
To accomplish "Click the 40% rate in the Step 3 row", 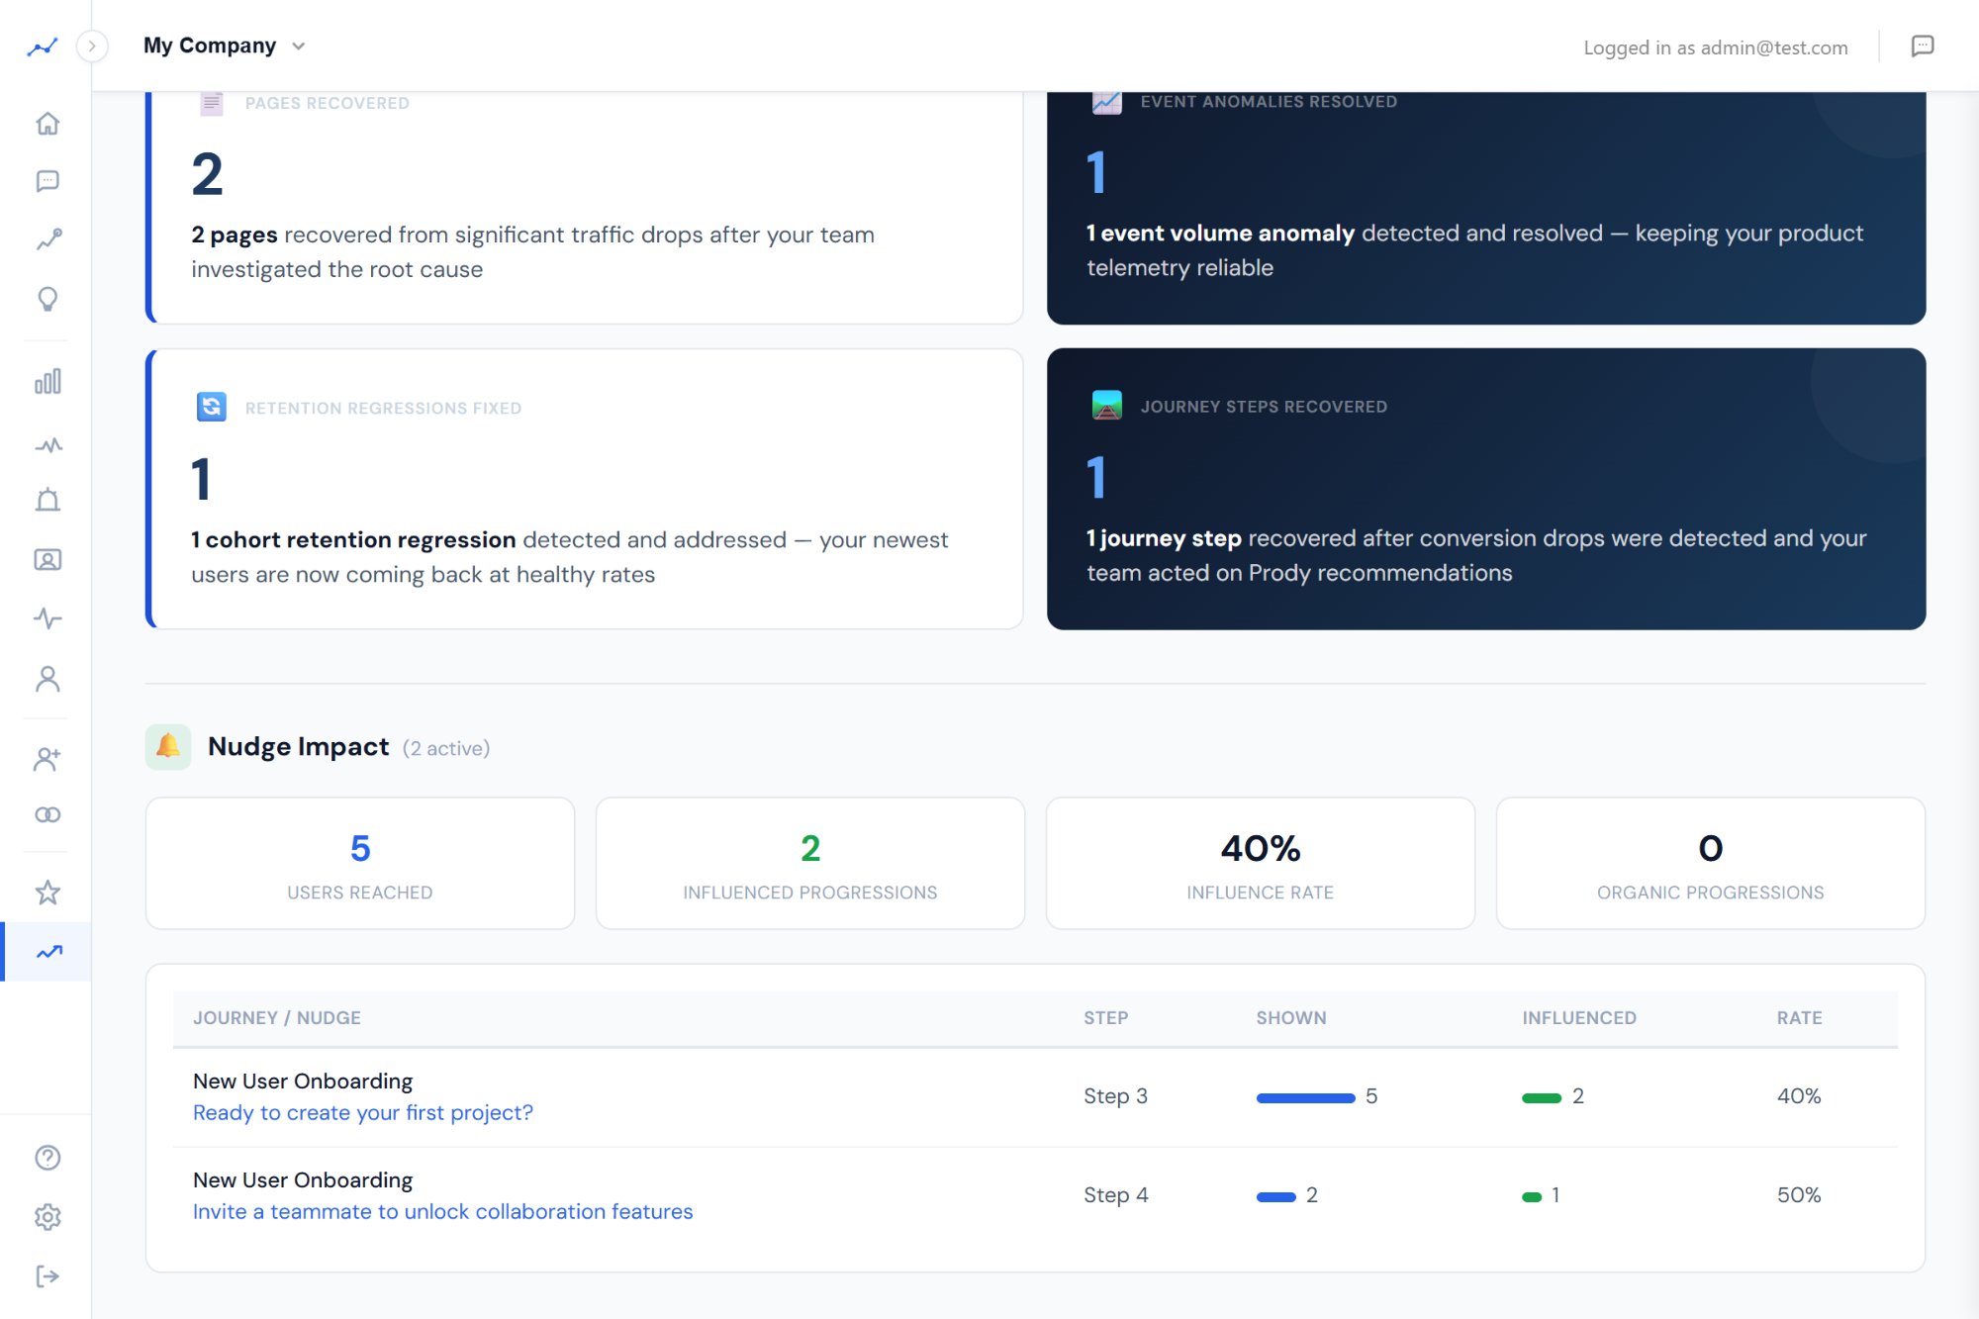I will pyautogui.click(x=1799, y=1096).
